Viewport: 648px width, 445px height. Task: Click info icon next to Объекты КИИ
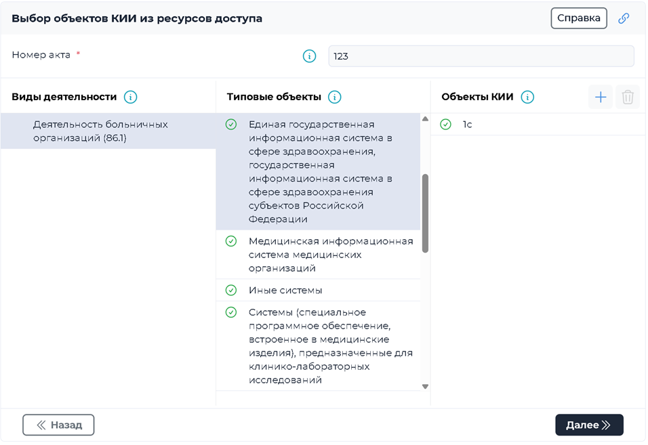527,97
